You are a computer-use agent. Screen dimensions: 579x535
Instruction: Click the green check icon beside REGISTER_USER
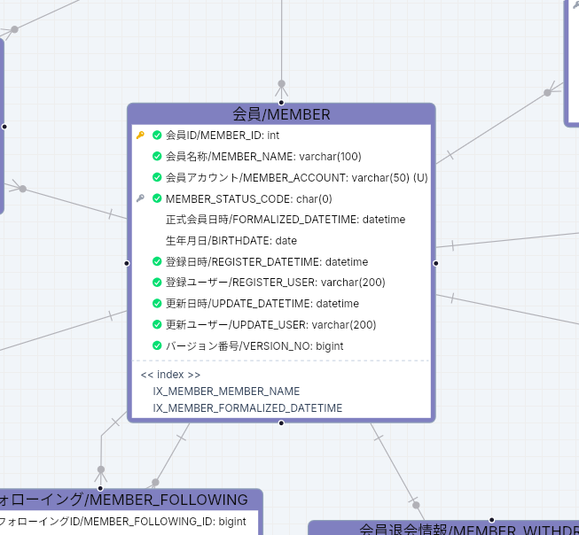coord(157,283)
